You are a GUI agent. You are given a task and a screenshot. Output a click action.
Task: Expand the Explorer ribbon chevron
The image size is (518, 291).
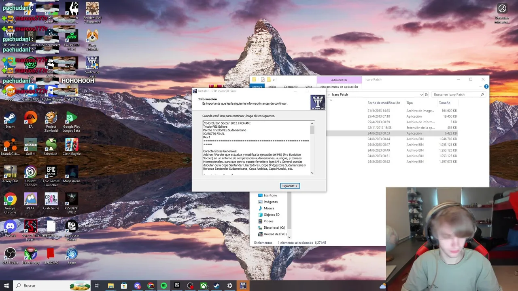point(481,86)
